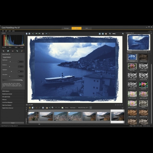Image resolution: width=153 pixels, height=153 pixels.
Task: Click the Undo arrow icon
Action: pos(47,34)
